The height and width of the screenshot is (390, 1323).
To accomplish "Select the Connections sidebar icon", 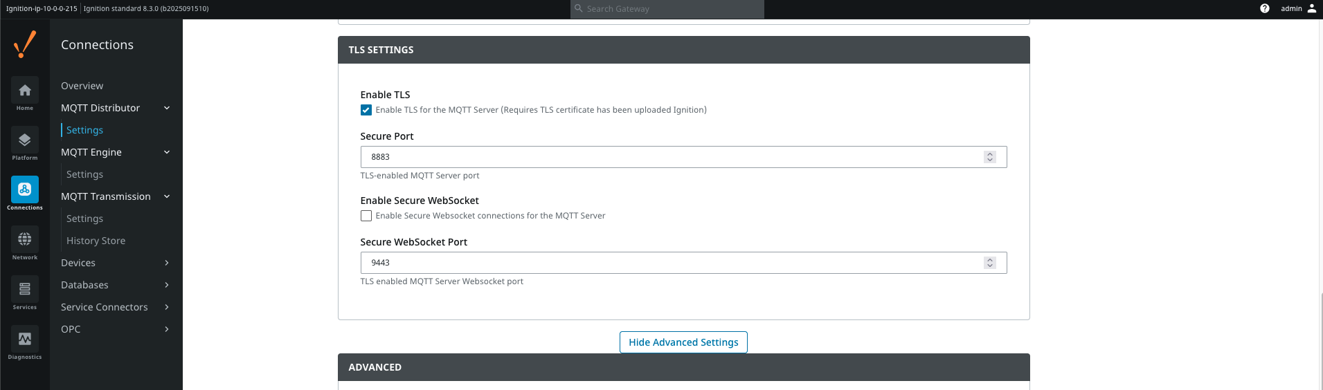I will click(x=25, y=189).
